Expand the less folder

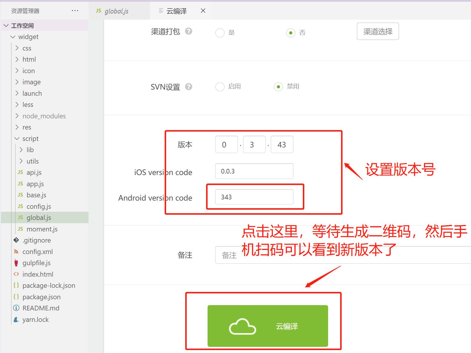pos(17,105)
